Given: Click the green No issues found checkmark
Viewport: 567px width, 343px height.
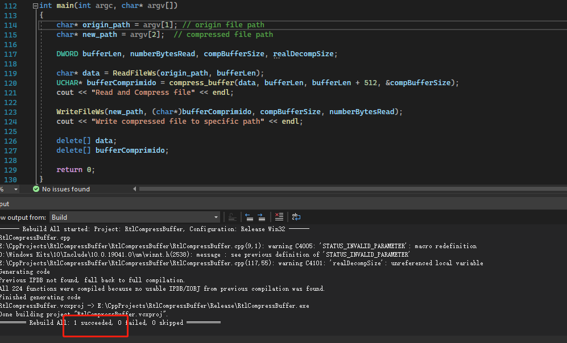Looking at the screenshot, I should click(x=36, y=189).
